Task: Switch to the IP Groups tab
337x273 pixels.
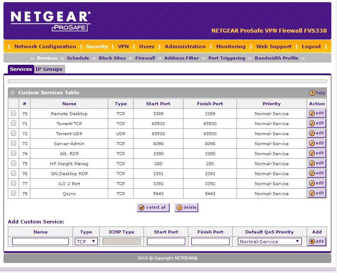Action: (x=49, y=69)
